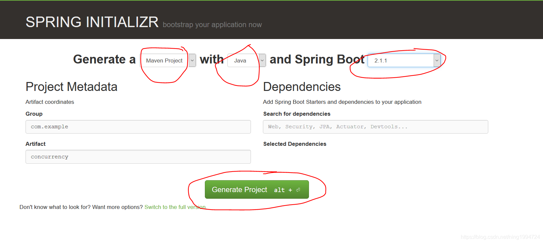Click the 'Add Spring Boot Starters' description text
Image resolution: width=543 pixels, height=243 pixels.
click(x=342, y=102)
